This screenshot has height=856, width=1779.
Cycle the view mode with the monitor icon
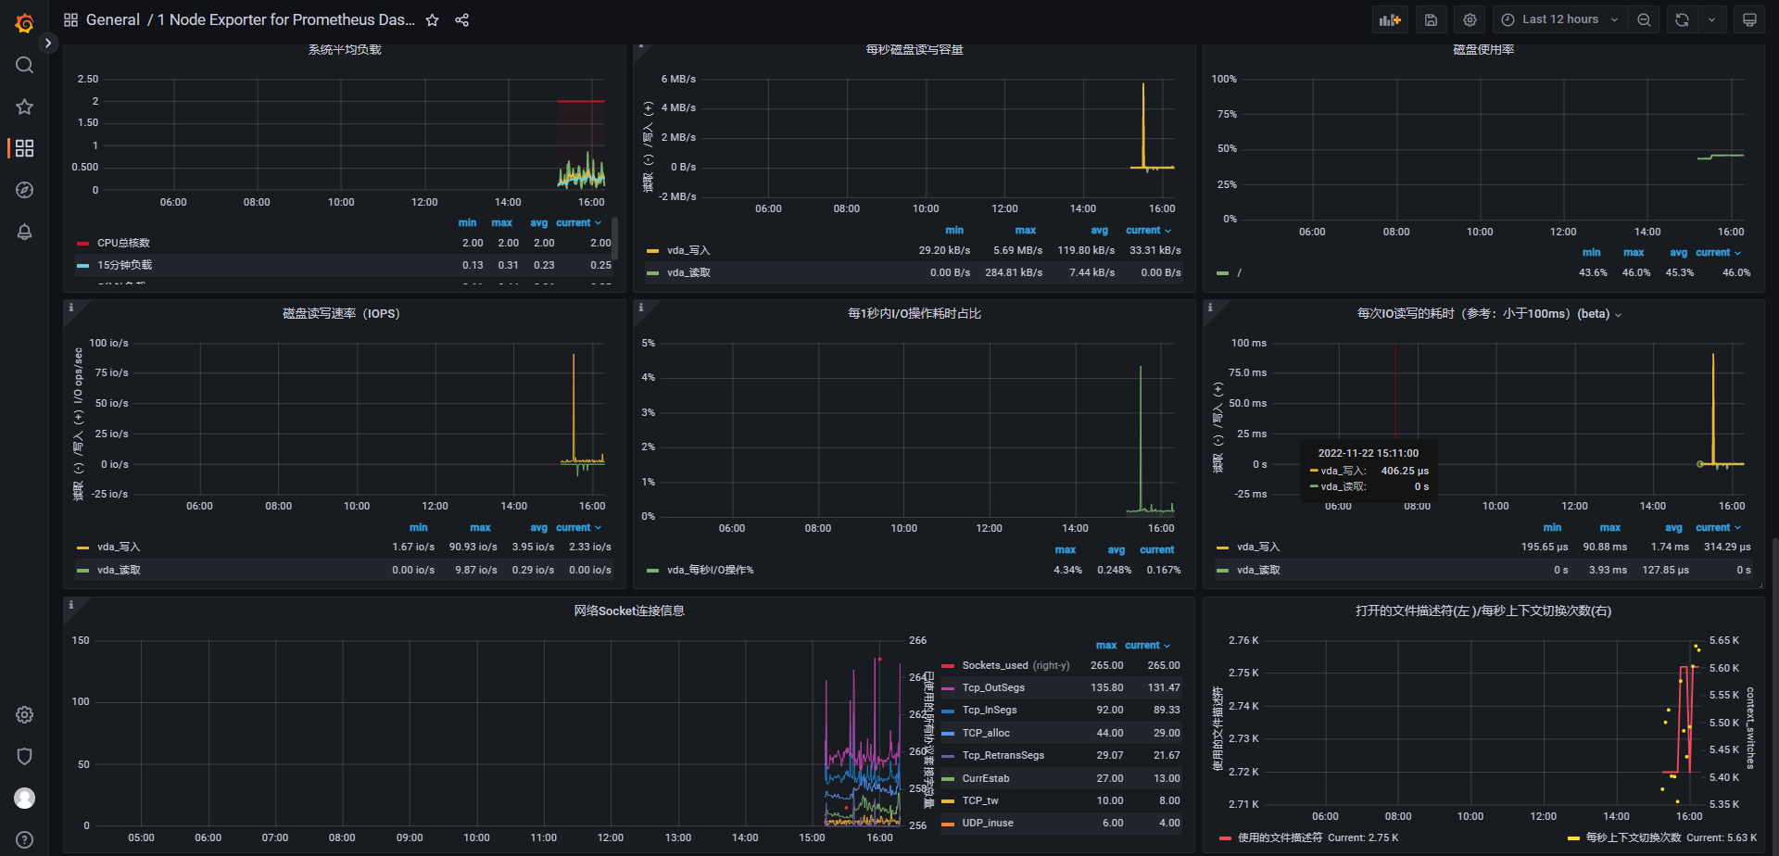tap(1749, 19)
